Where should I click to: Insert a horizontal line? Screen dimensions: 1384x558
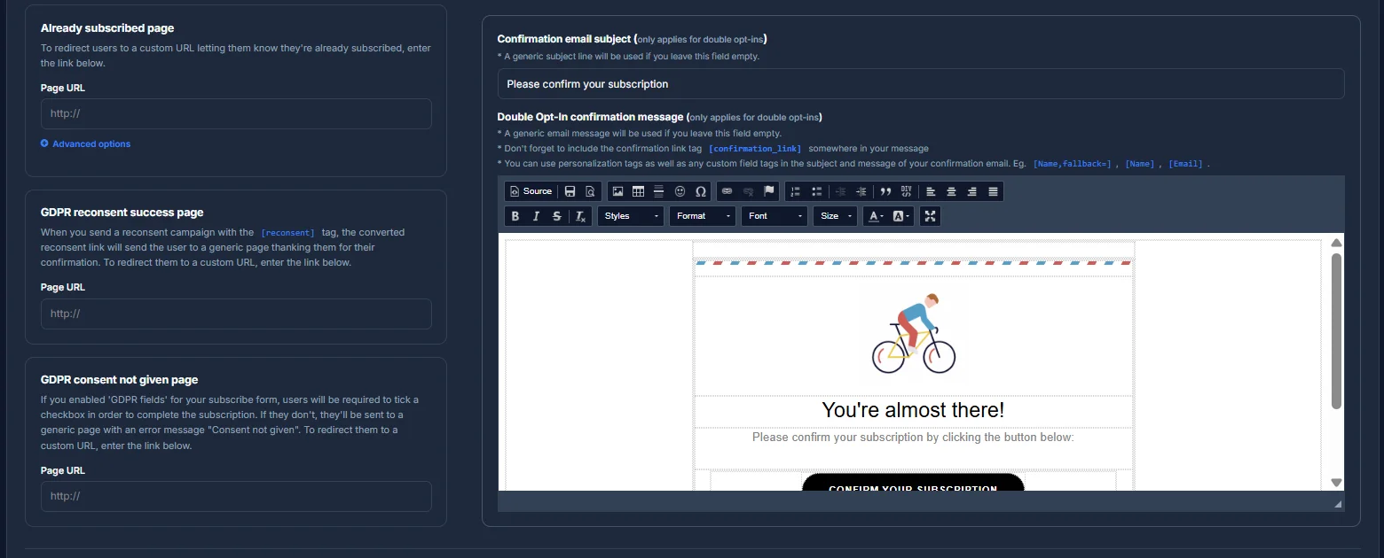click(658, 191)
